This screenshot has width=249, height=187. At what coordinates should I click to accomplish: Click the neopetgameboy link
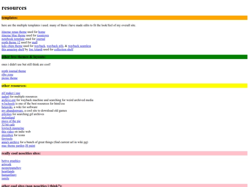point(11,168)
